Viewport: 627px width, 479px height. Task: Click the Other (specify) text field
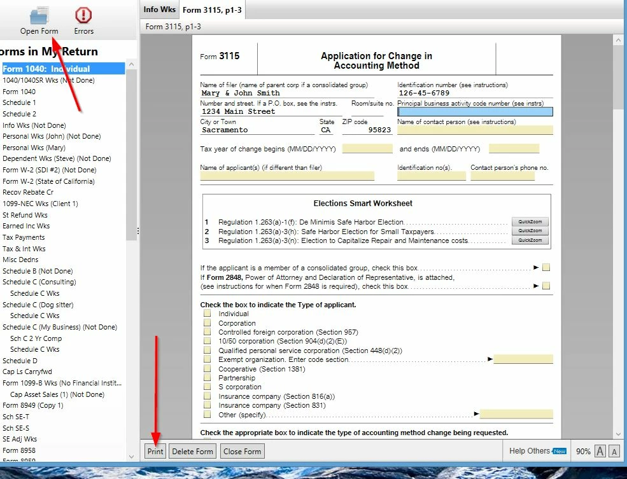(516, 414)
